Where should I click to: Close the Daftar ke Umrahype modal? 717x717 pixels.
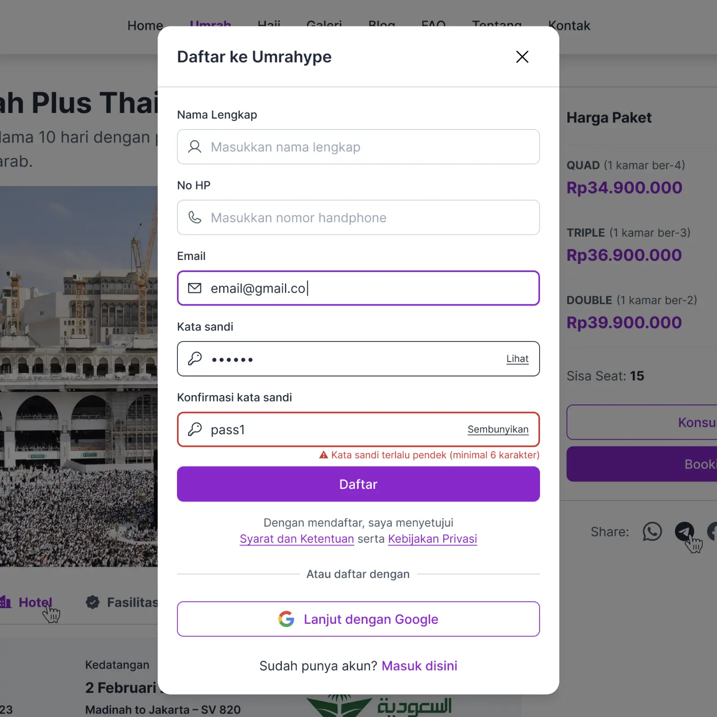point(522,57)
